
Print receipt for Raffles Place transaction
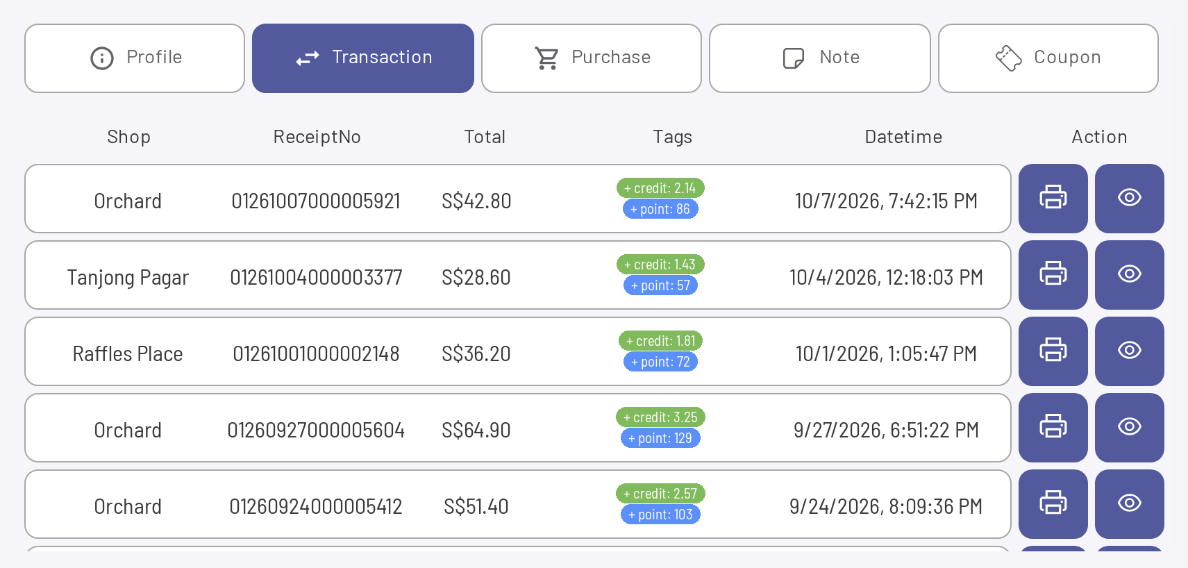1053,351
